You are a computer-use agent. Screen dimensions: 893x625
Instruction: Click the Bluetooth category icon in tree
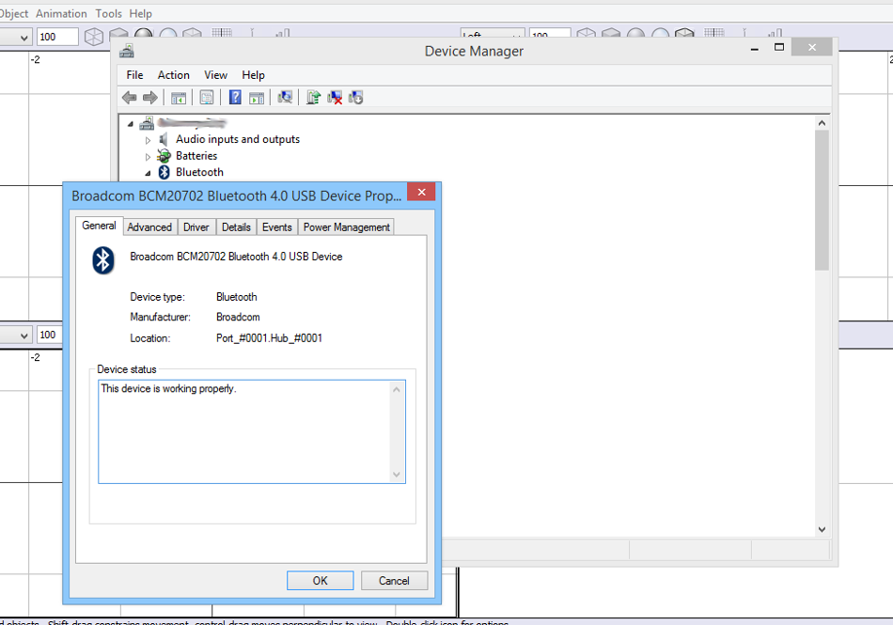click(164, 172)
